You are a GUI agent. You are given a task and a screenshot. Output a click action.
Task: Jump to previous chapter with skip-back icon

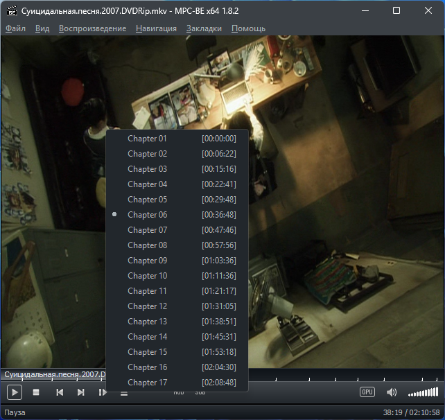click(60, 392)
